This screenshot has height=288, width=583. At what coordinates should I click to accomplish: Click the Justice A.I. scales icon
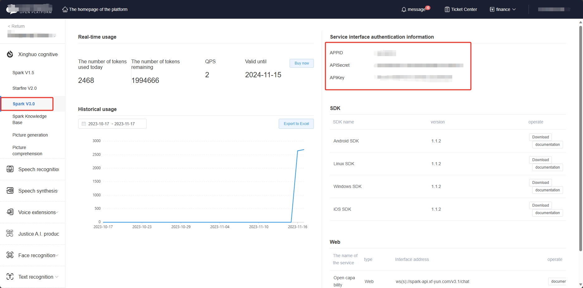10,233
